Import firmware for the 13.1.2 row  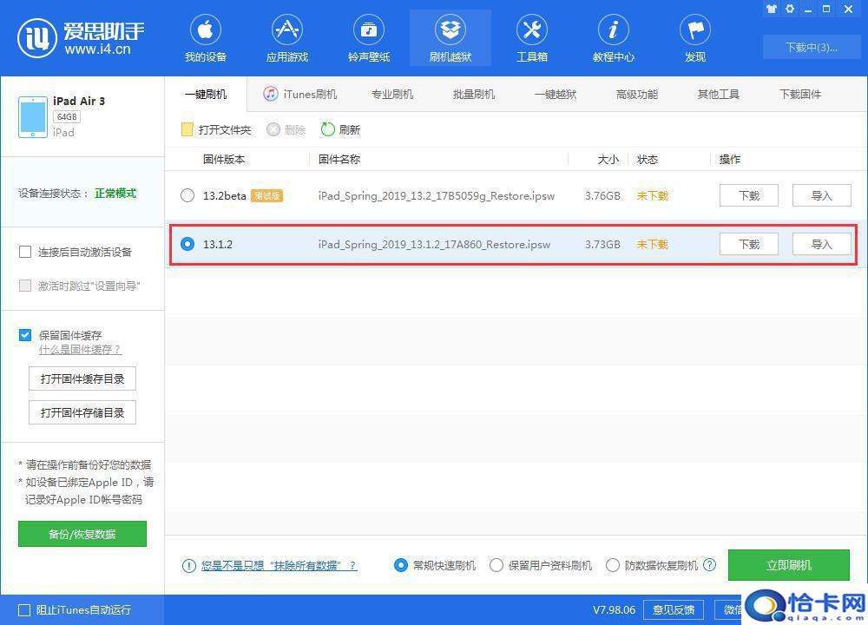point(821,244)
